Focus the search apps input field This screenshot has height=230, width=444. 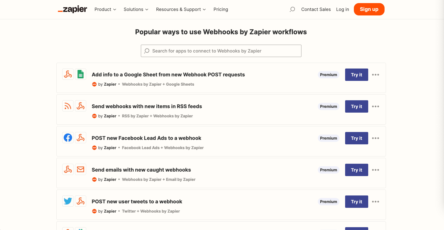pos(221,51)
